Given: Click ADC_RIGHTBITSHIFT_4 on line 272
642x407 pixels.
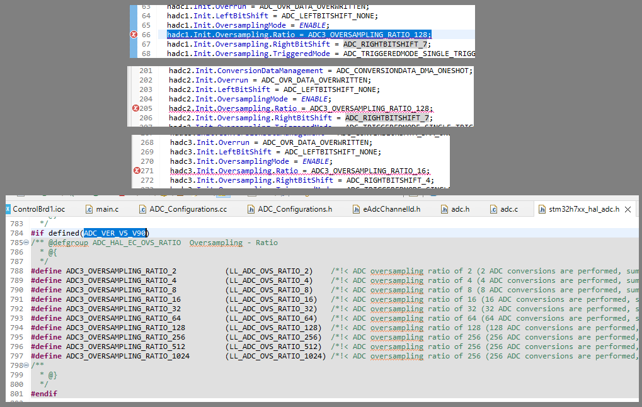Looking at the screenshot, I should pyautogui.click(x=388, y=180).
